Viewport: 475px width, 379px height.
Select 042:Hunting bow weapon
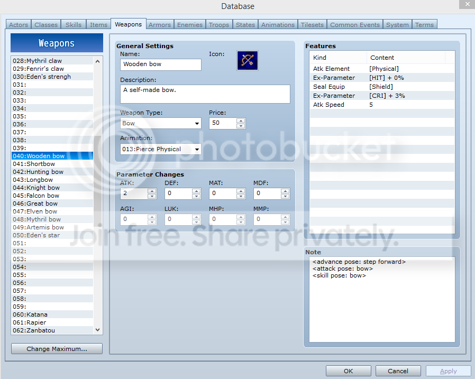click(52, 172)
